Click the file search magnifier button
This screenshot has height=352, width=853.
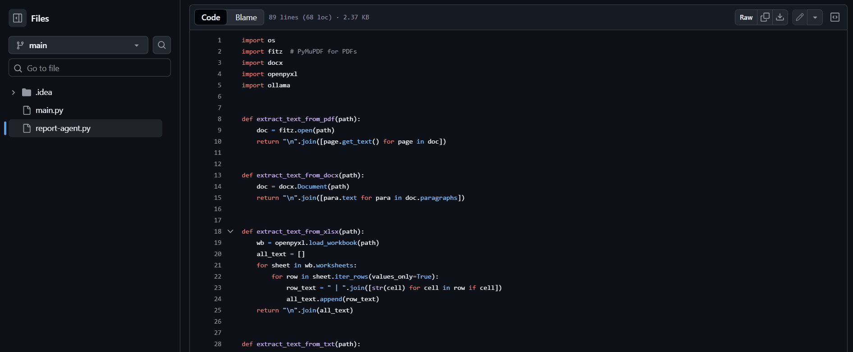[x=161, y=45]
